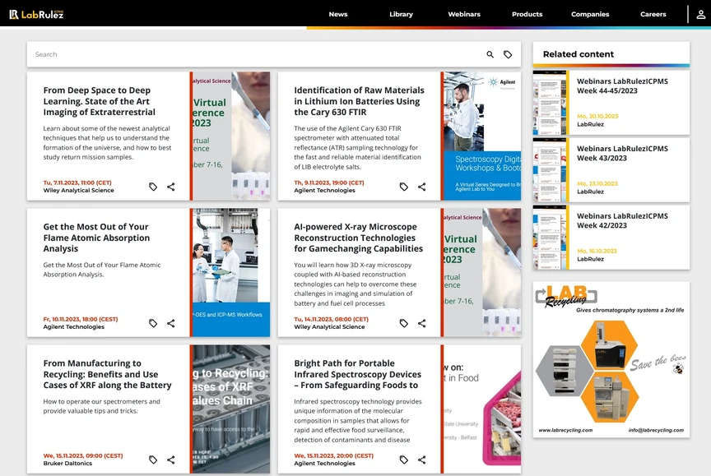Open the Library menu
The image size is (711, 476).
[402, 15]
